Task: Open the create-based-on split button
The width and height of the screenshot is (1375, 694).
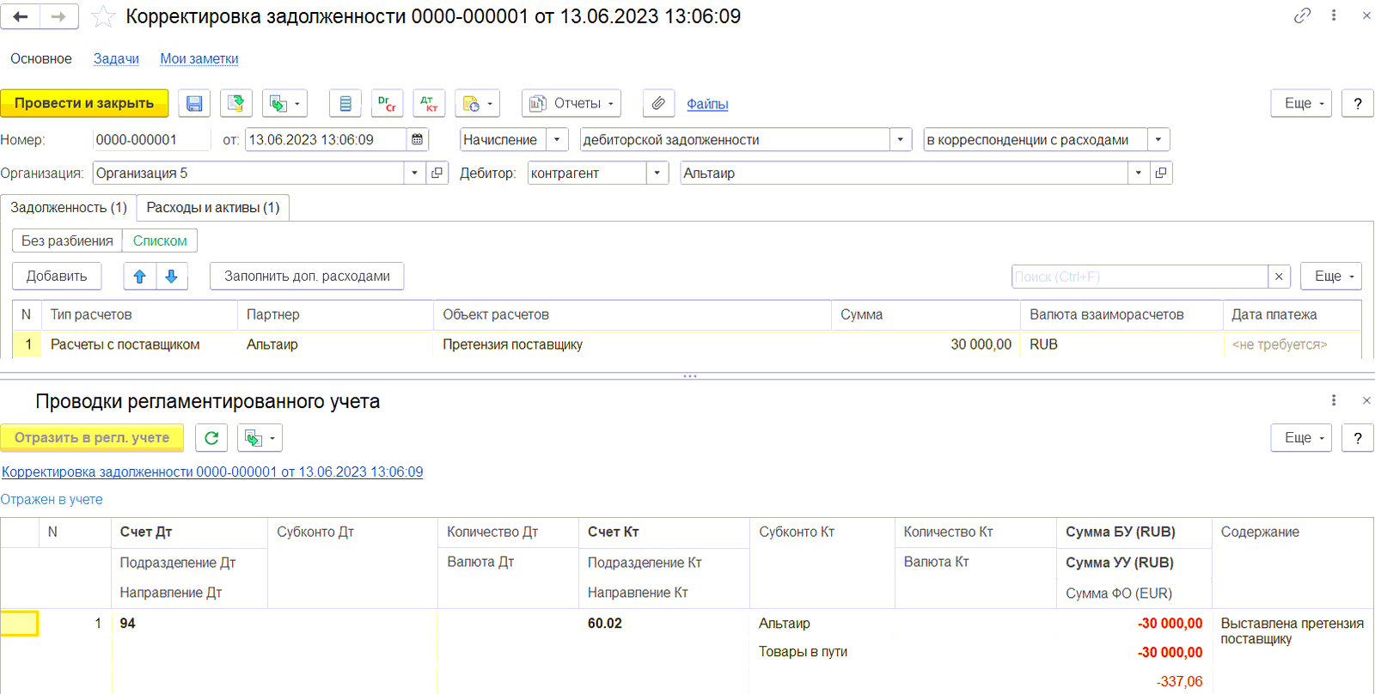Action: click(x=284, y=104)
